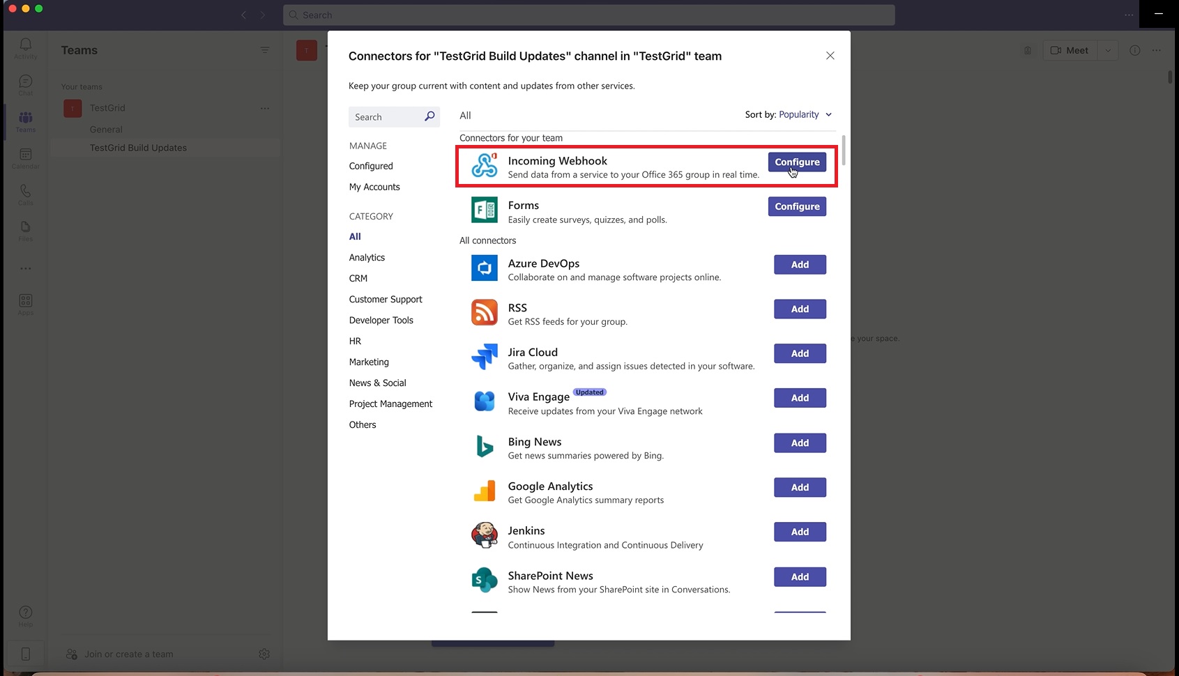Image resolution: width=1179 pixels, height=676 pixels.
Task: Click the Forms connector icon
Action: 484,210
